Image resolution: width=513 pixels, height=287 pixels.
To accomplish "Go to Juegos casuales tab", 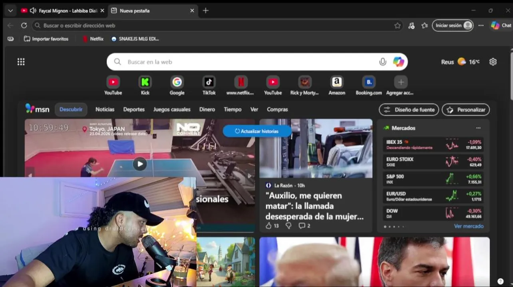I will coord(172,109).
